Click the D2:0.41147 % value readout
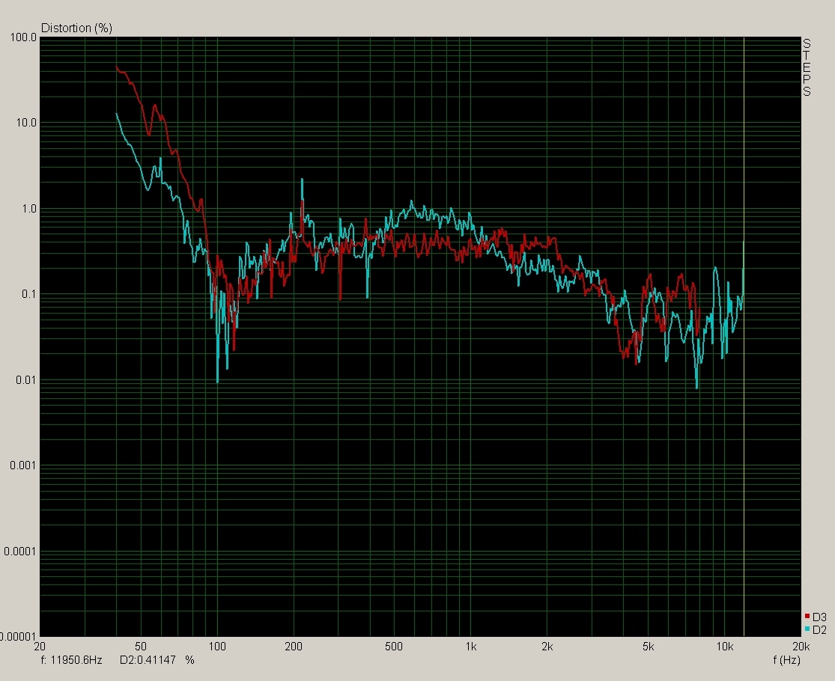This screenshot has height=681, width=835. tap(156, 660)
